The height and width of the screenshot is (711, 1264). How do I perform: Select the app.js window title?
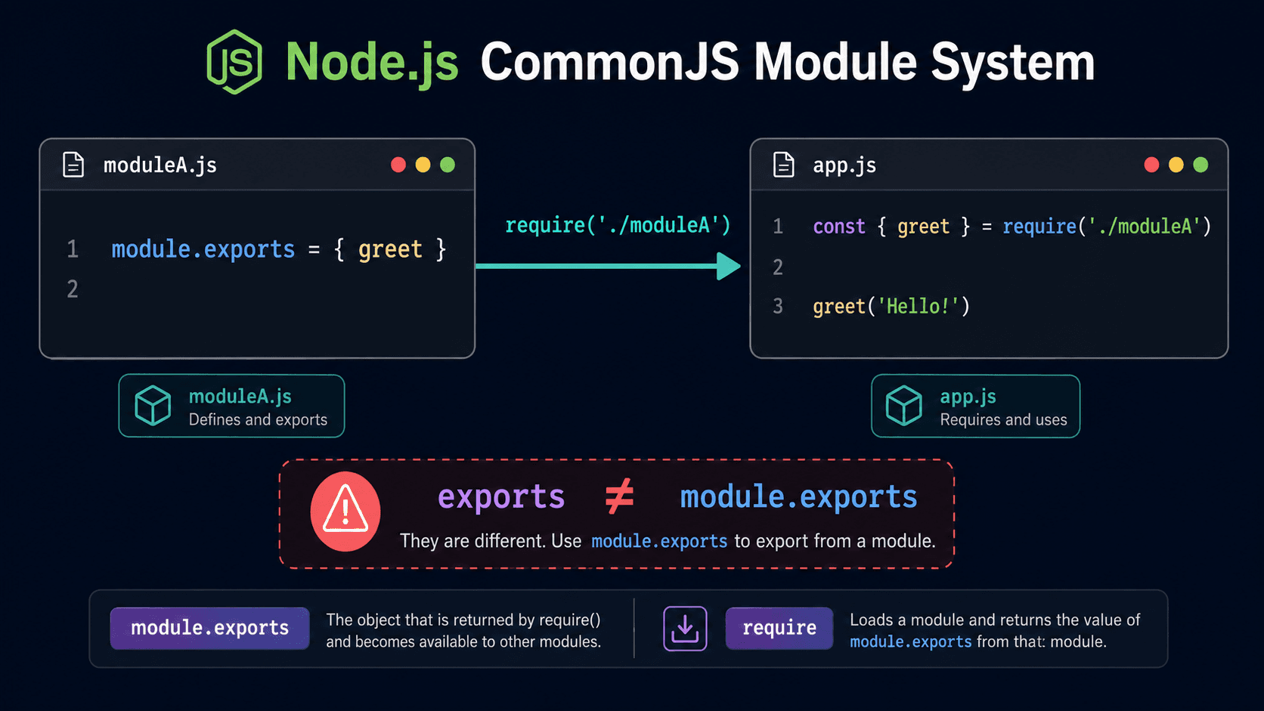click(x=844, y=165)
